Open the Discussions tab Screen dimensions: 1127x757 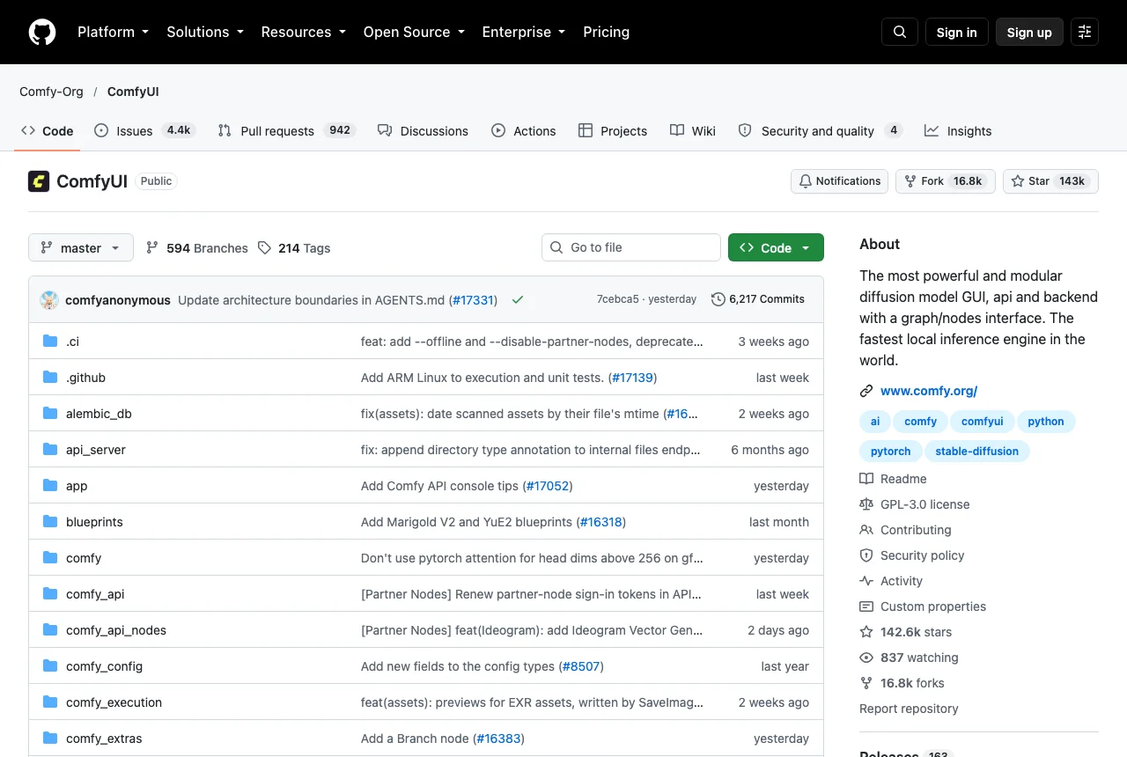pos(424,130)
